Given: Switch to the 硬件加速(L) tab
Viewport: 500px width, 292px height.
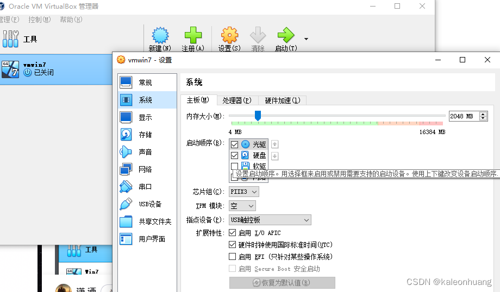Looking at the screenshot, I should (283, 100).
